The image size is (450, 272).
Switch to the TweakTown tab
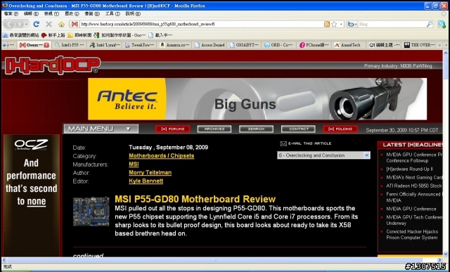140,45
